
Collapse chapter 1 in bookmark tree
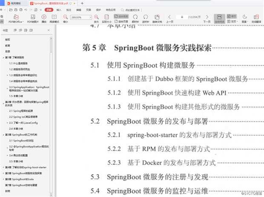tap(3, 58)
